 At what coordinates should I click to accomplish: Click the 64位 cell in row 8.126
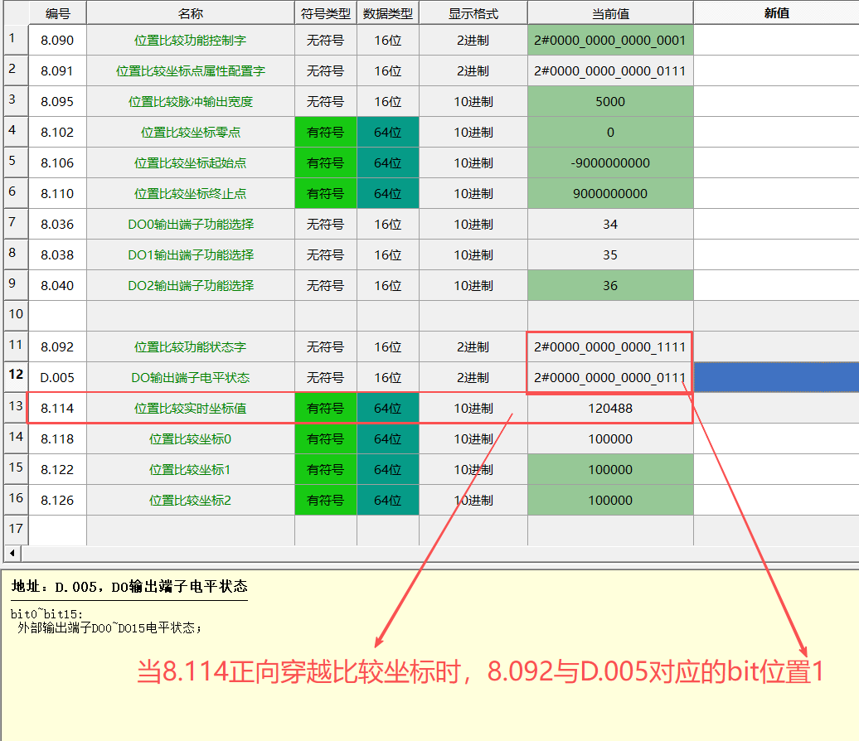pyautogui.click(x=388, y=500)
